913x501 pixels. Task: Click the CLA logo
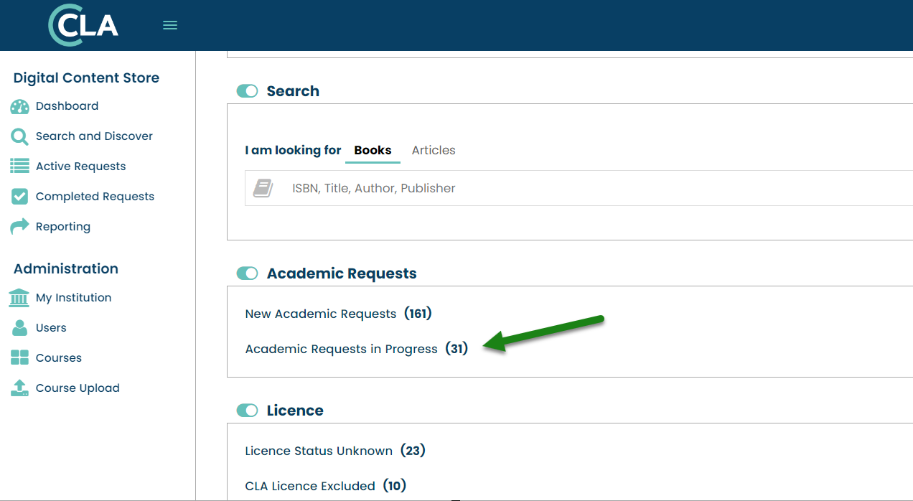(83, 25)
